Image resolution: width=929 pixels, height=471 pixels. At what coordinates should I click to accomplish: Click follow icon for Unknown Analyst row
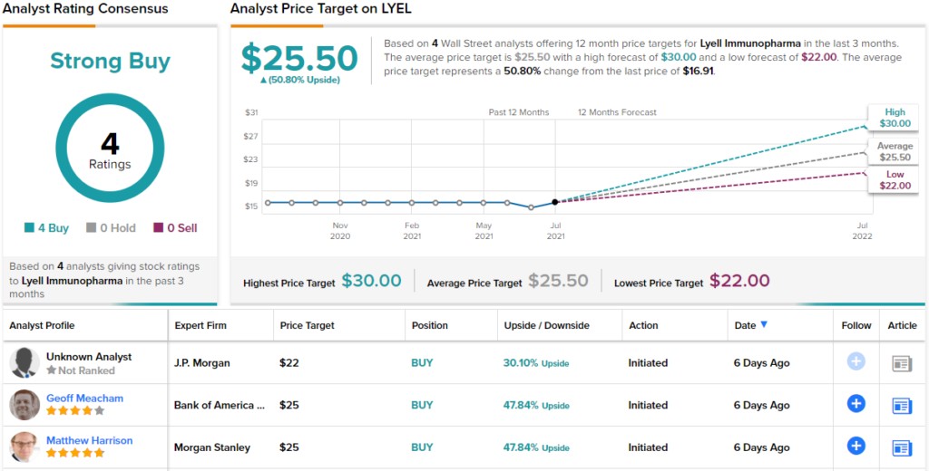tap(856, 361)
